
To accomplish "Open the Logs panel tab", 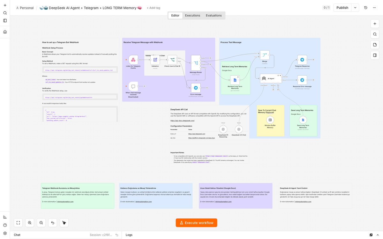I will [x=129, y=235].
